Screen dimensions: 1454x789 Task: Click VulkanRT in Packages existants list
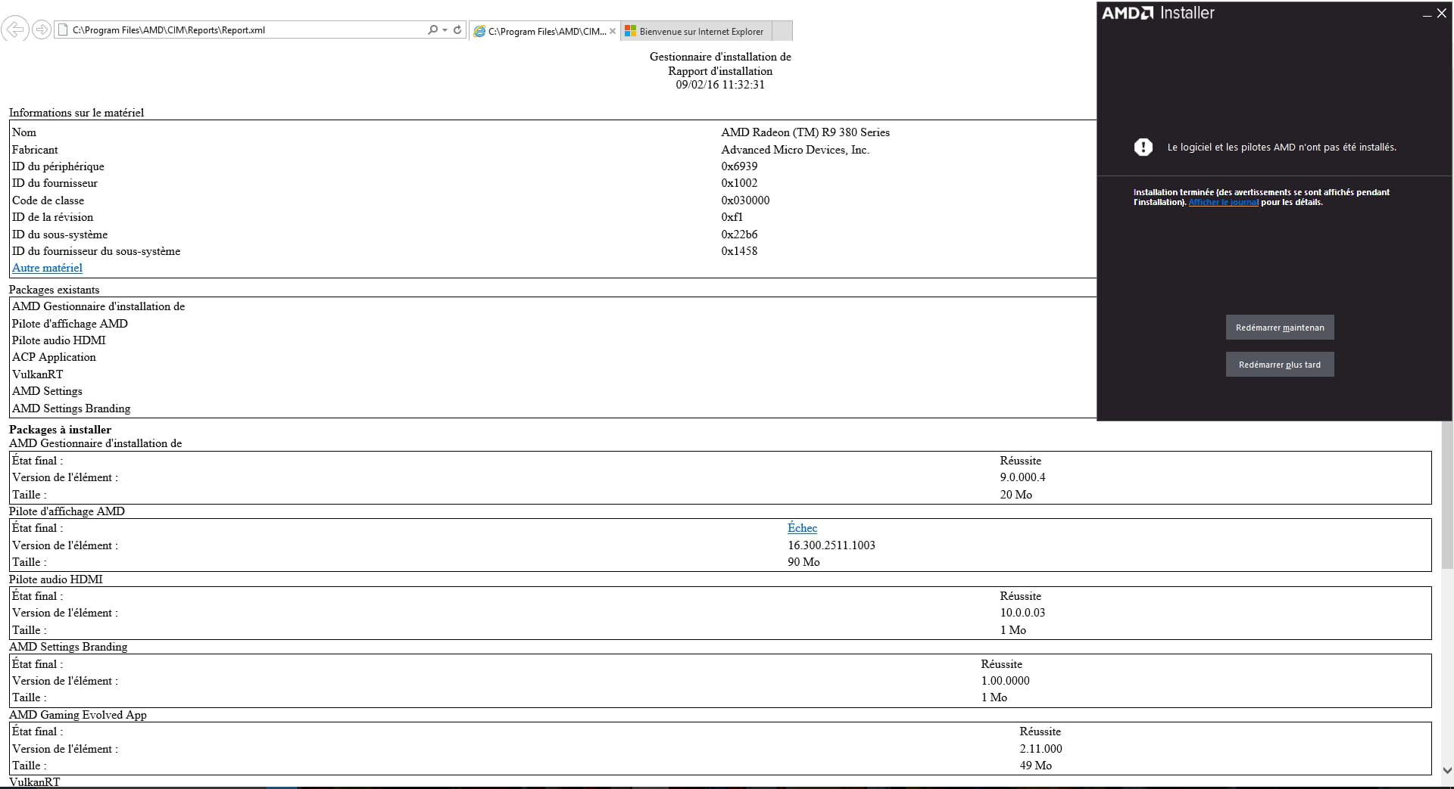[x=38, y=374]
